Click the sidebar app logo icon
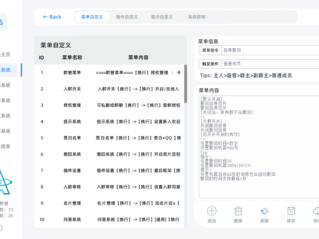The image size is (319, 239). [2, 22]
